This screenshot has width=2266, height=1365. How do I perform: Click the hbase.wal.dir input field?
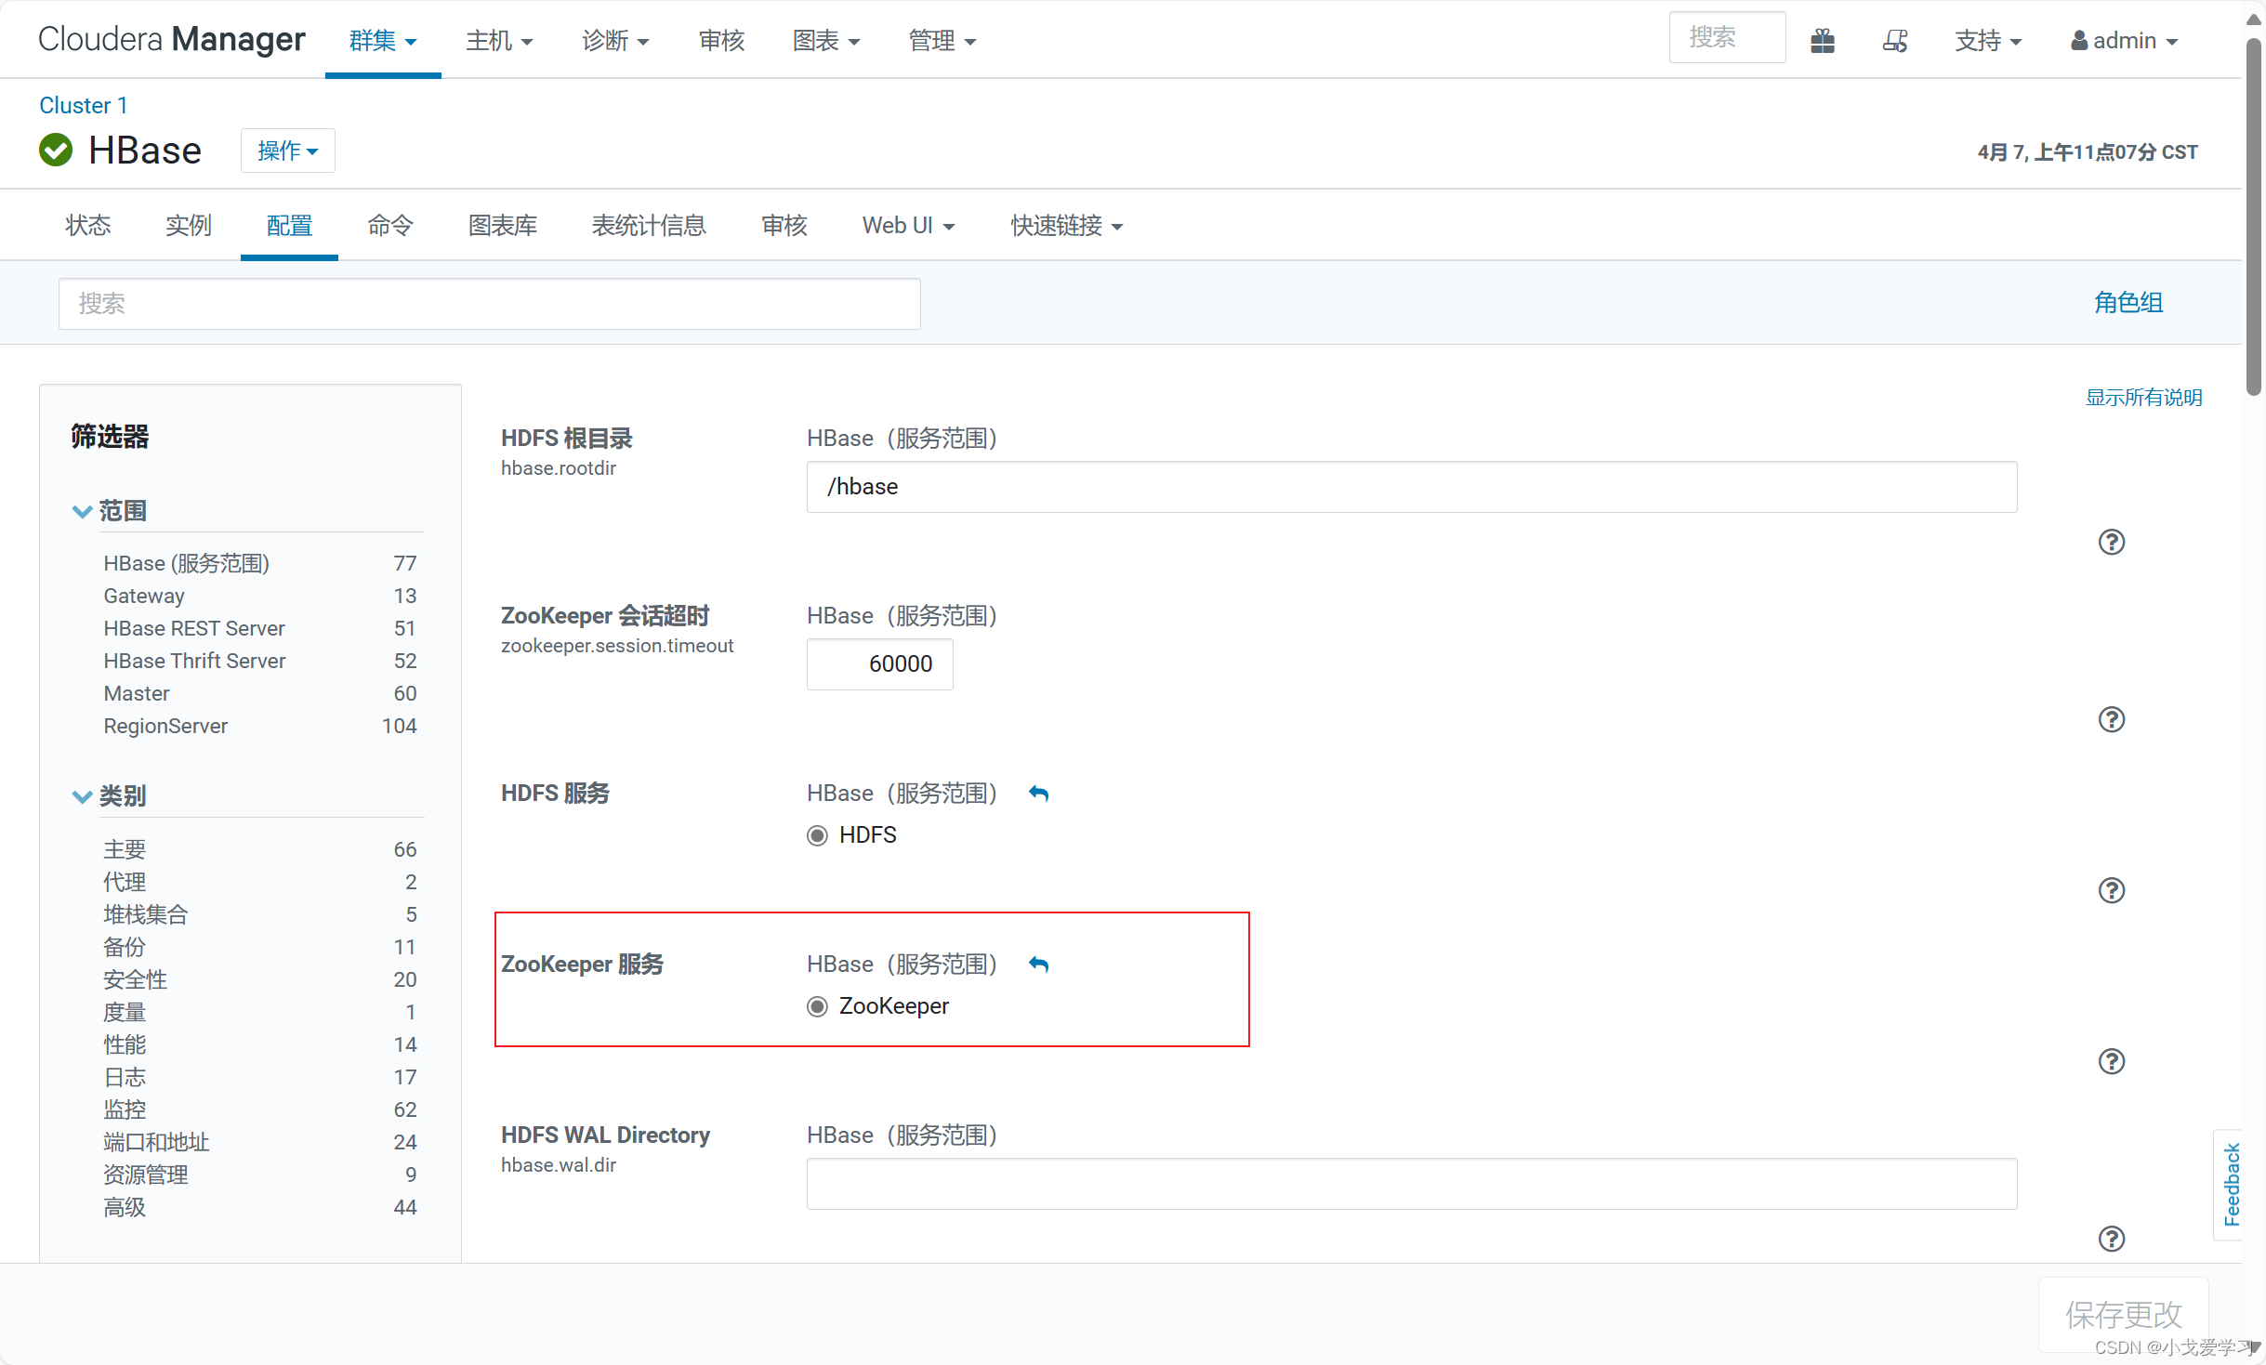pyautogui.click(x=1412, y=1184)
